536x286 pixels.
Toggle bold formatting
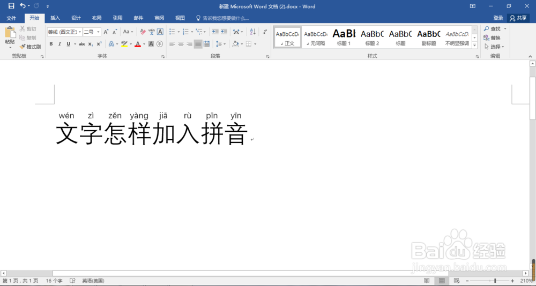click(x=51, y=44)
